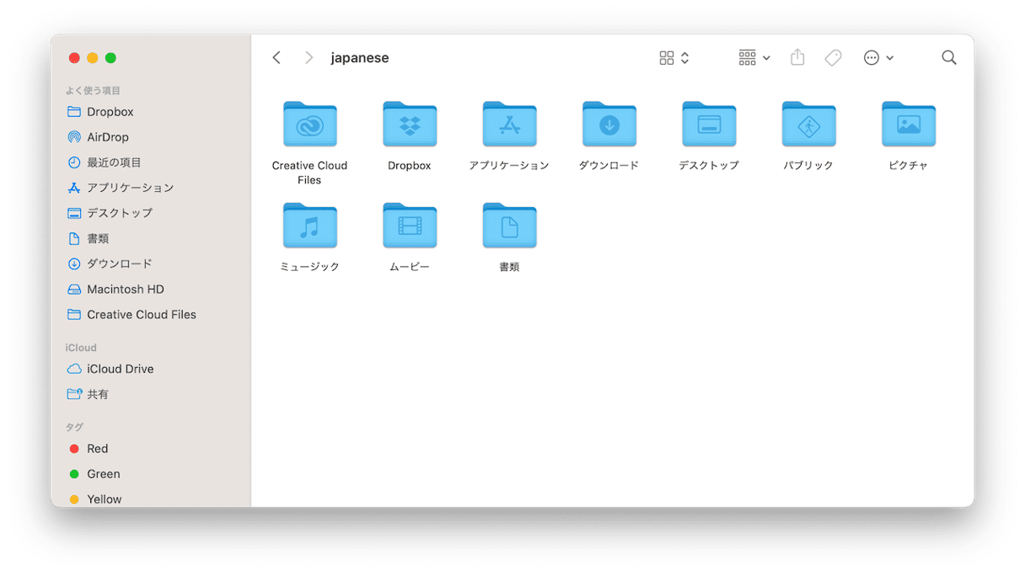Screen dimensions: 1025x574
Task: Open the More actions ellipsis menu
Action: 878,57
